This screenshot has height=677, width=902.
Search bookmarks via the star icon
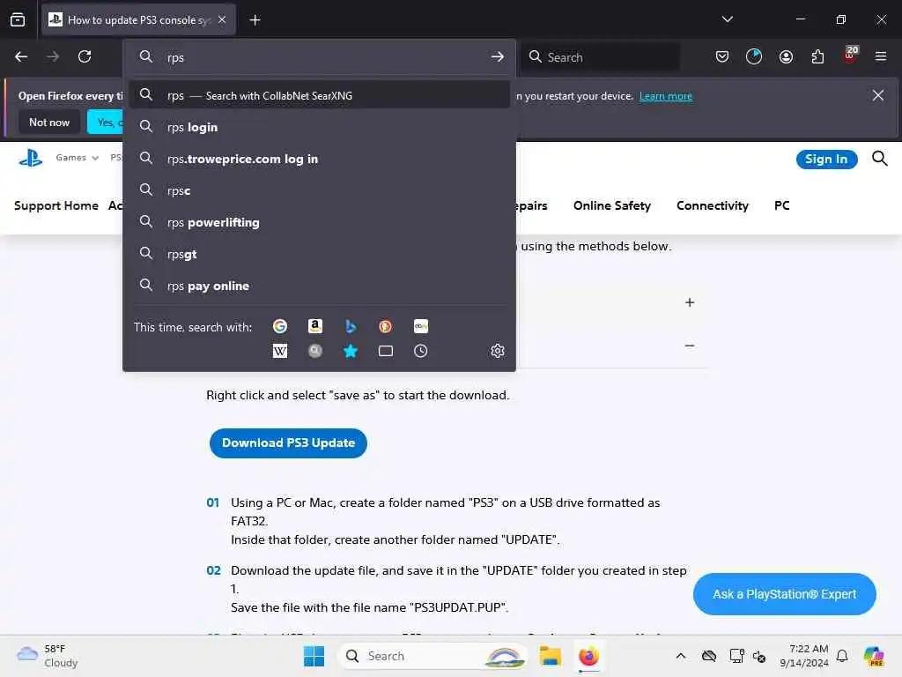click(x=350, y=351)
